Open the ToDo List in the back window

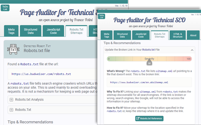5,8
